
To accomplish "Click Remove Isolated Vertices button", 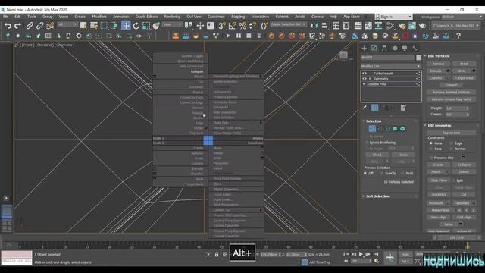I will (x=451, y=93).
